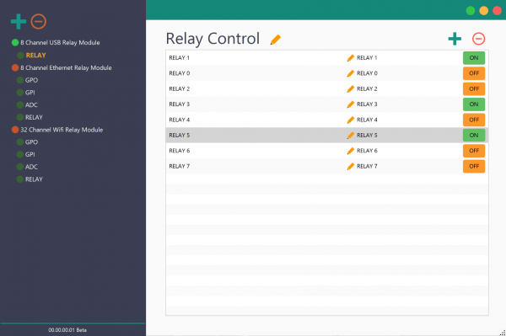The width and height of the screenshot is (506, 336).
Task: Click RELAY 3 name in left column
Action: pyautogui.click(x=179, y=104)
